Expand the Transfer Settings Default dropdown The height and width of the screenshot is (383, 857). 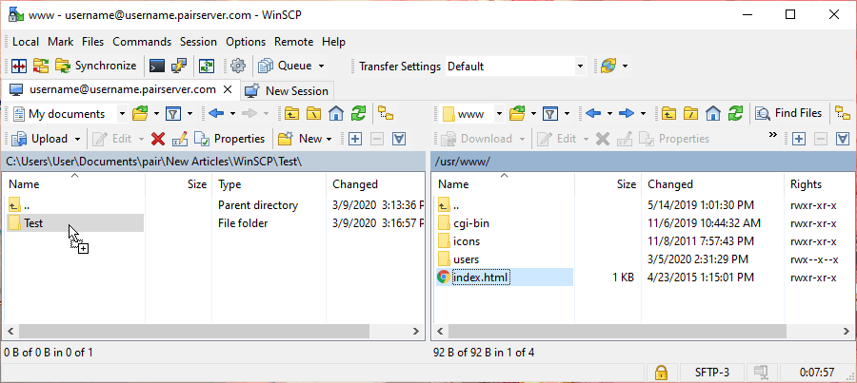tap(579, 67)
